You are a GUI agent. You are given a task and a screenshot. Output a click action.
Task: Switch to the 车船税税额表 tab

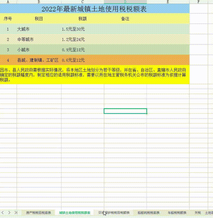click(x=177, y=212)
